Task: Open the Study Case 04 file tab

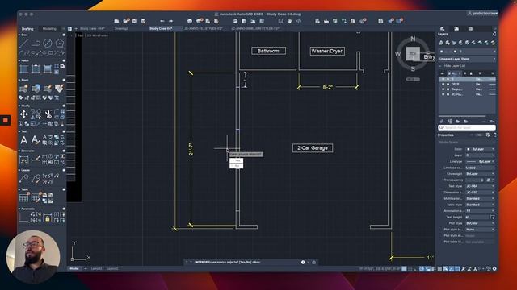Action: click(161, 29)
